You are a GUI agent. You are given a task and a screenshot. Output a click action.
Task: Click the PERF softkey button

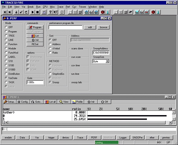click(94, 137)
